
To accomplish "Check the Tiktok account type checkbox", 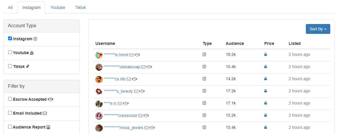I will [x=10, y=66].
